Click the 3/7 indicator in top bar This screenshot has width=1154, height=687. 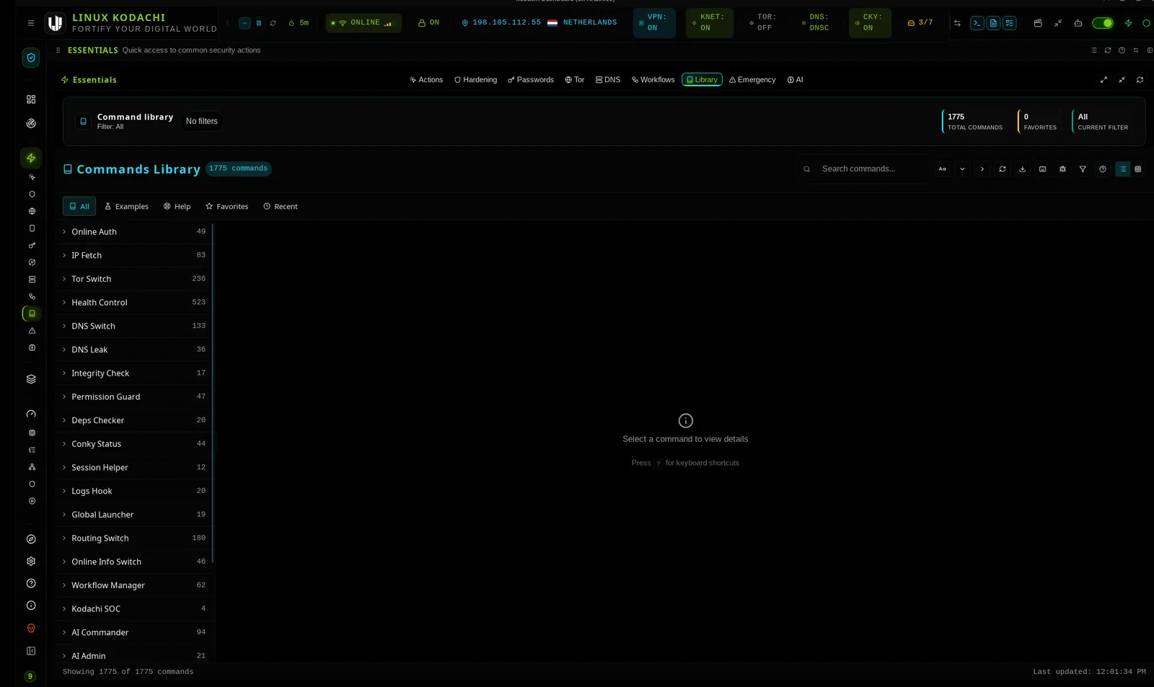[920, 23]
